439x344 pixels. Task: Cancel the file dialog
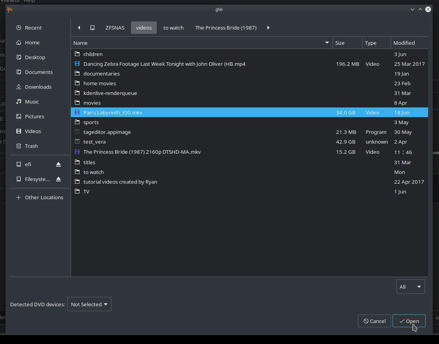tap(374, 321)
